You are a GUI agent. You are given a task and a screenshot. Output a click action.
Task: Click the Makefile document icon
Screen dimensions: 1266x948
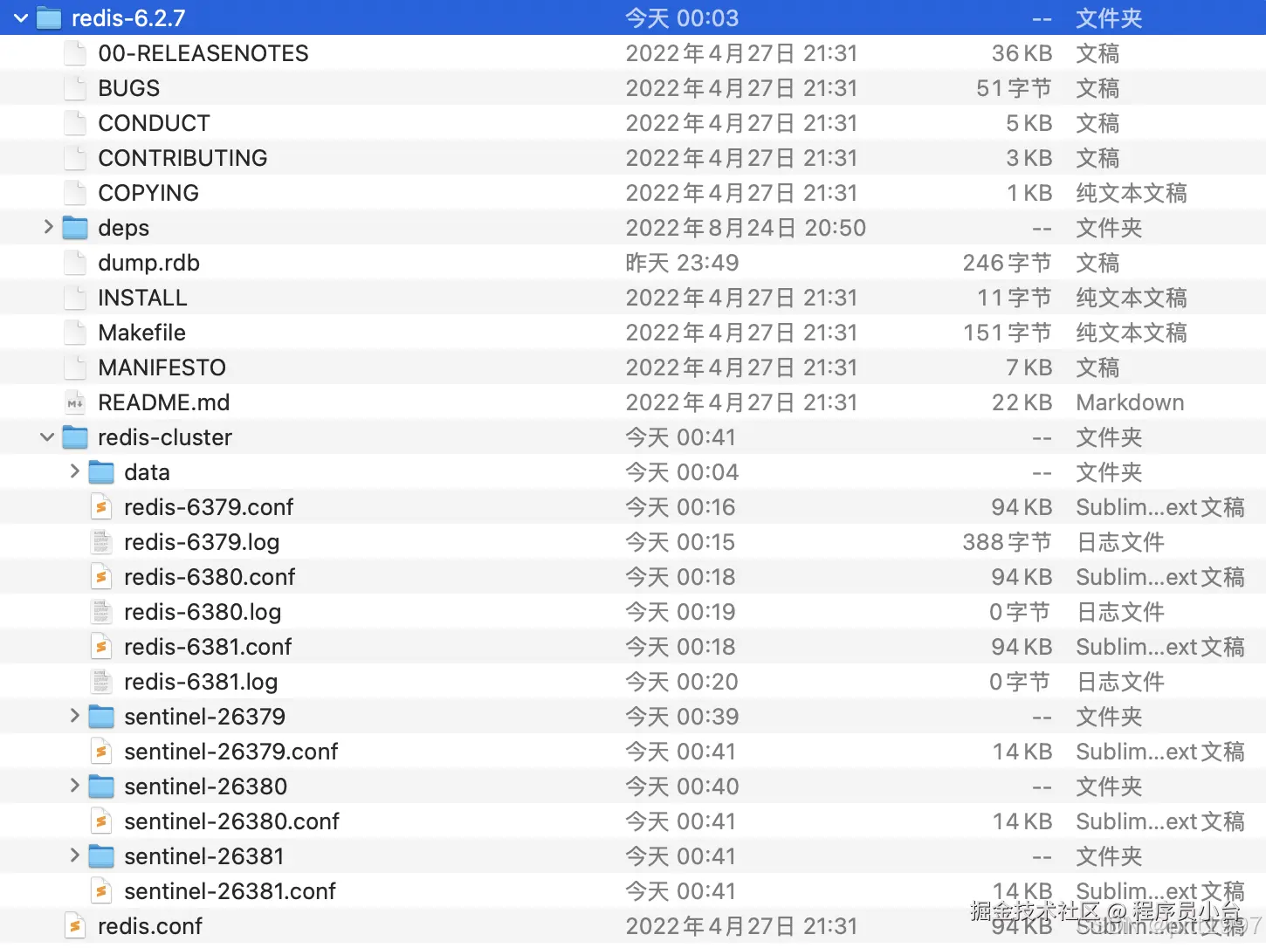point(76,333)
